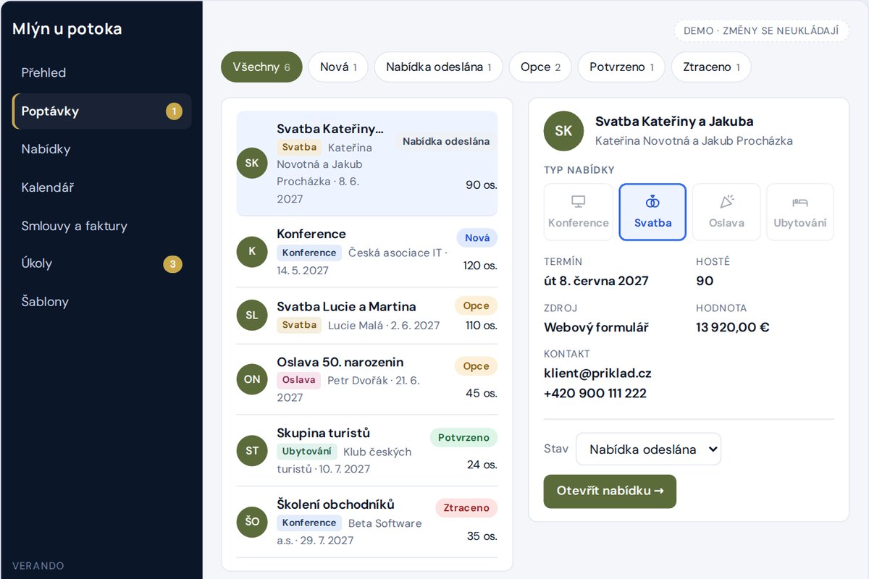
Task: Select the Školení obchodníků inquiry
Action: tap(367, 522)
